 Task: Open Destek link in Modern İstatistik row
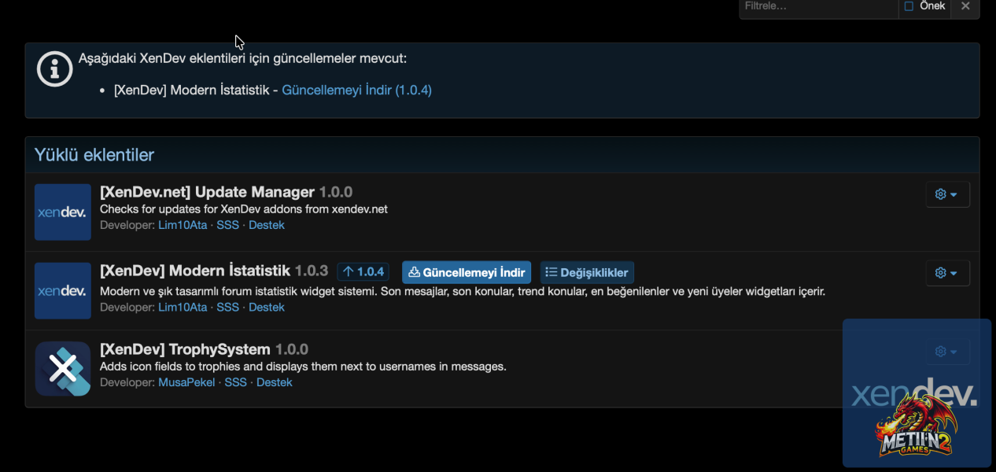(267, 307)
